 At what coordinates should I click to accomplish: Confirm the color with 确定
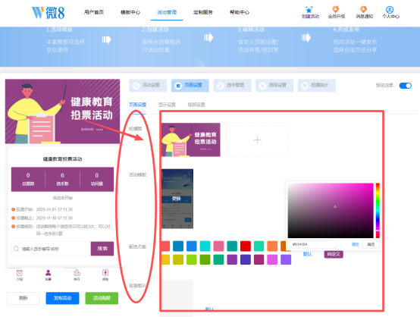(x=371, y=244)
